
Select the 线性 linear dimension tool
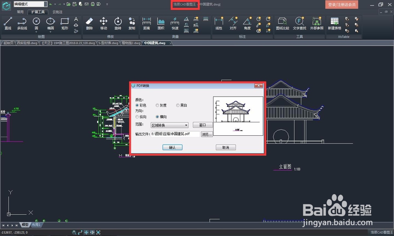click(x=219, y=24)
